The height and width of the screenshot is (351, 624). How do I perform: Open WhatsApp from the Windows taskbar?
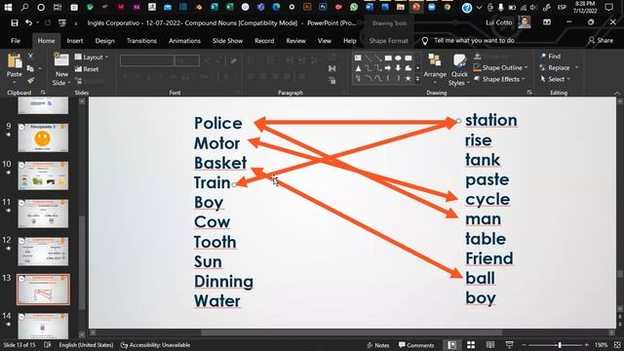click(353, 7)
